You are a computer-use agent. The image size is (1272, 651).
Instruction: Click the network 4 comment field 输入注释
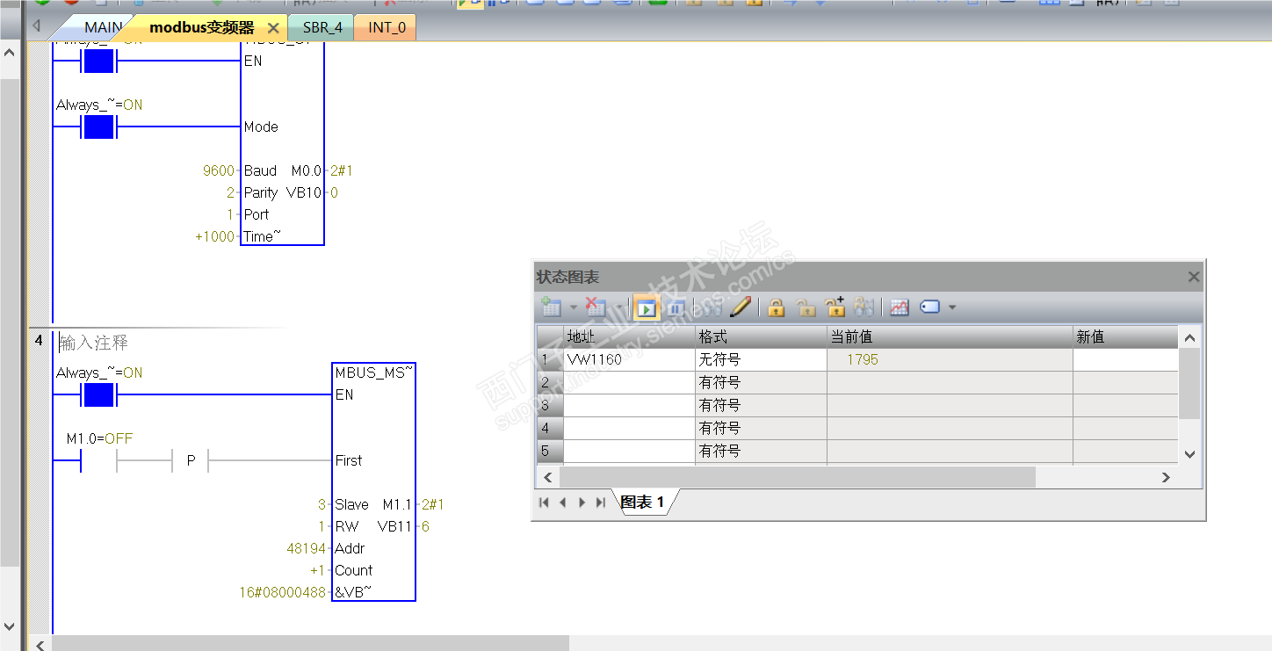(94, 342)
